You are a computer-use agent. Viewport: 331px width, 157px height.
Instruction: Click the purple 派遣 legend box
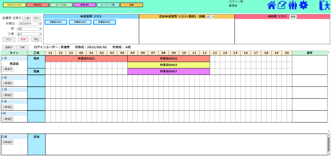(x=84, y=5)
